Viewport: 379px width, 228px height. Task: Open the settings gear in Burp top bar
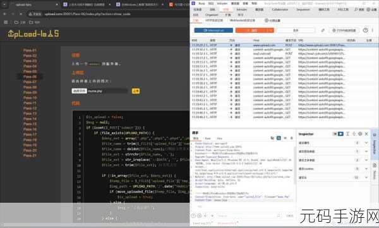(368, 9)
